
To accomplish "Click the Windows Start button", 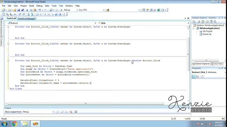I will tap(5, 124).
